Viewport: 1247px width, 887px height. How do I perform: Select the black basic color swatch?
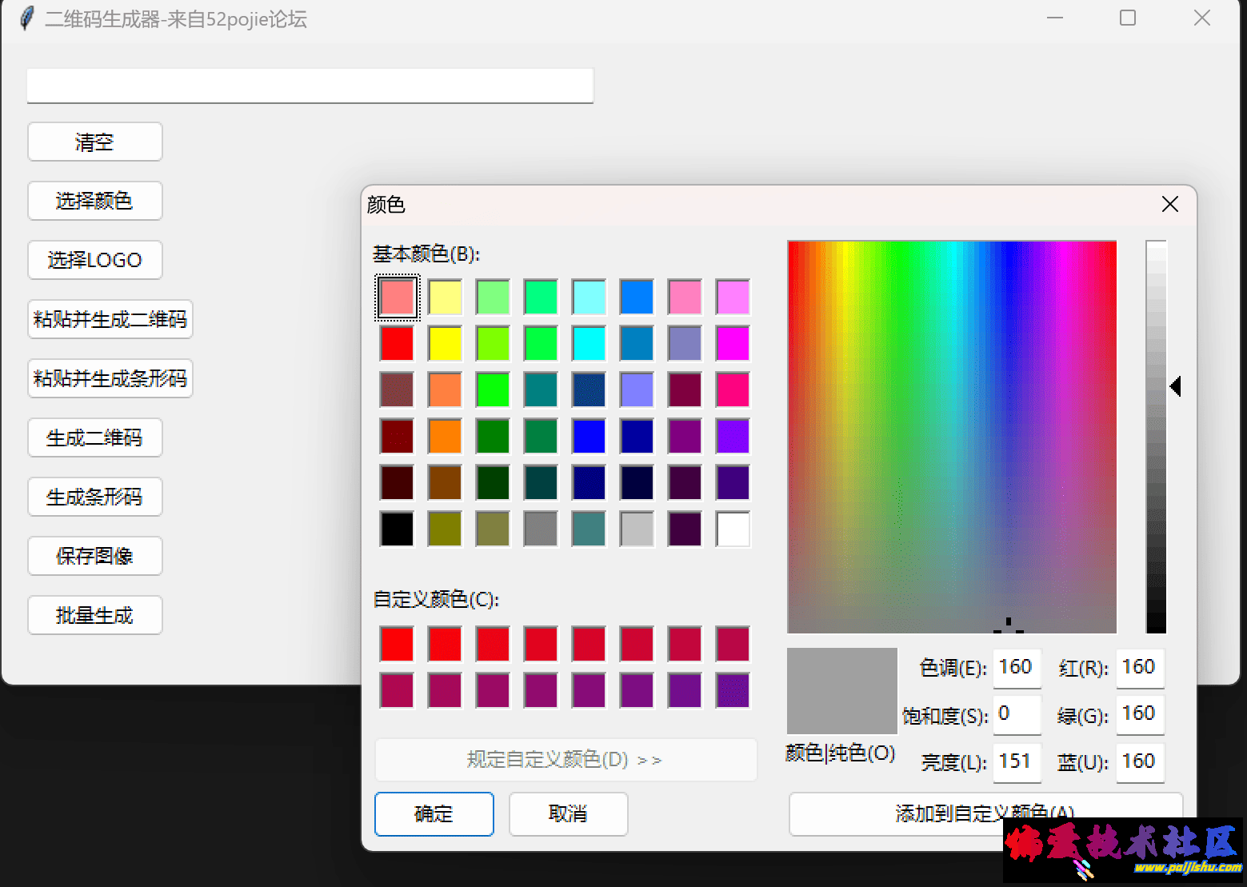397,529
